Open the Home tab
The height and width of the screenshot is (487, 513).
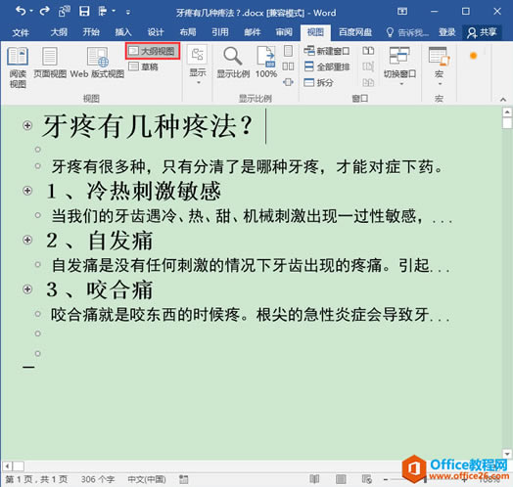pyautogui.click(x=91, y=32)
